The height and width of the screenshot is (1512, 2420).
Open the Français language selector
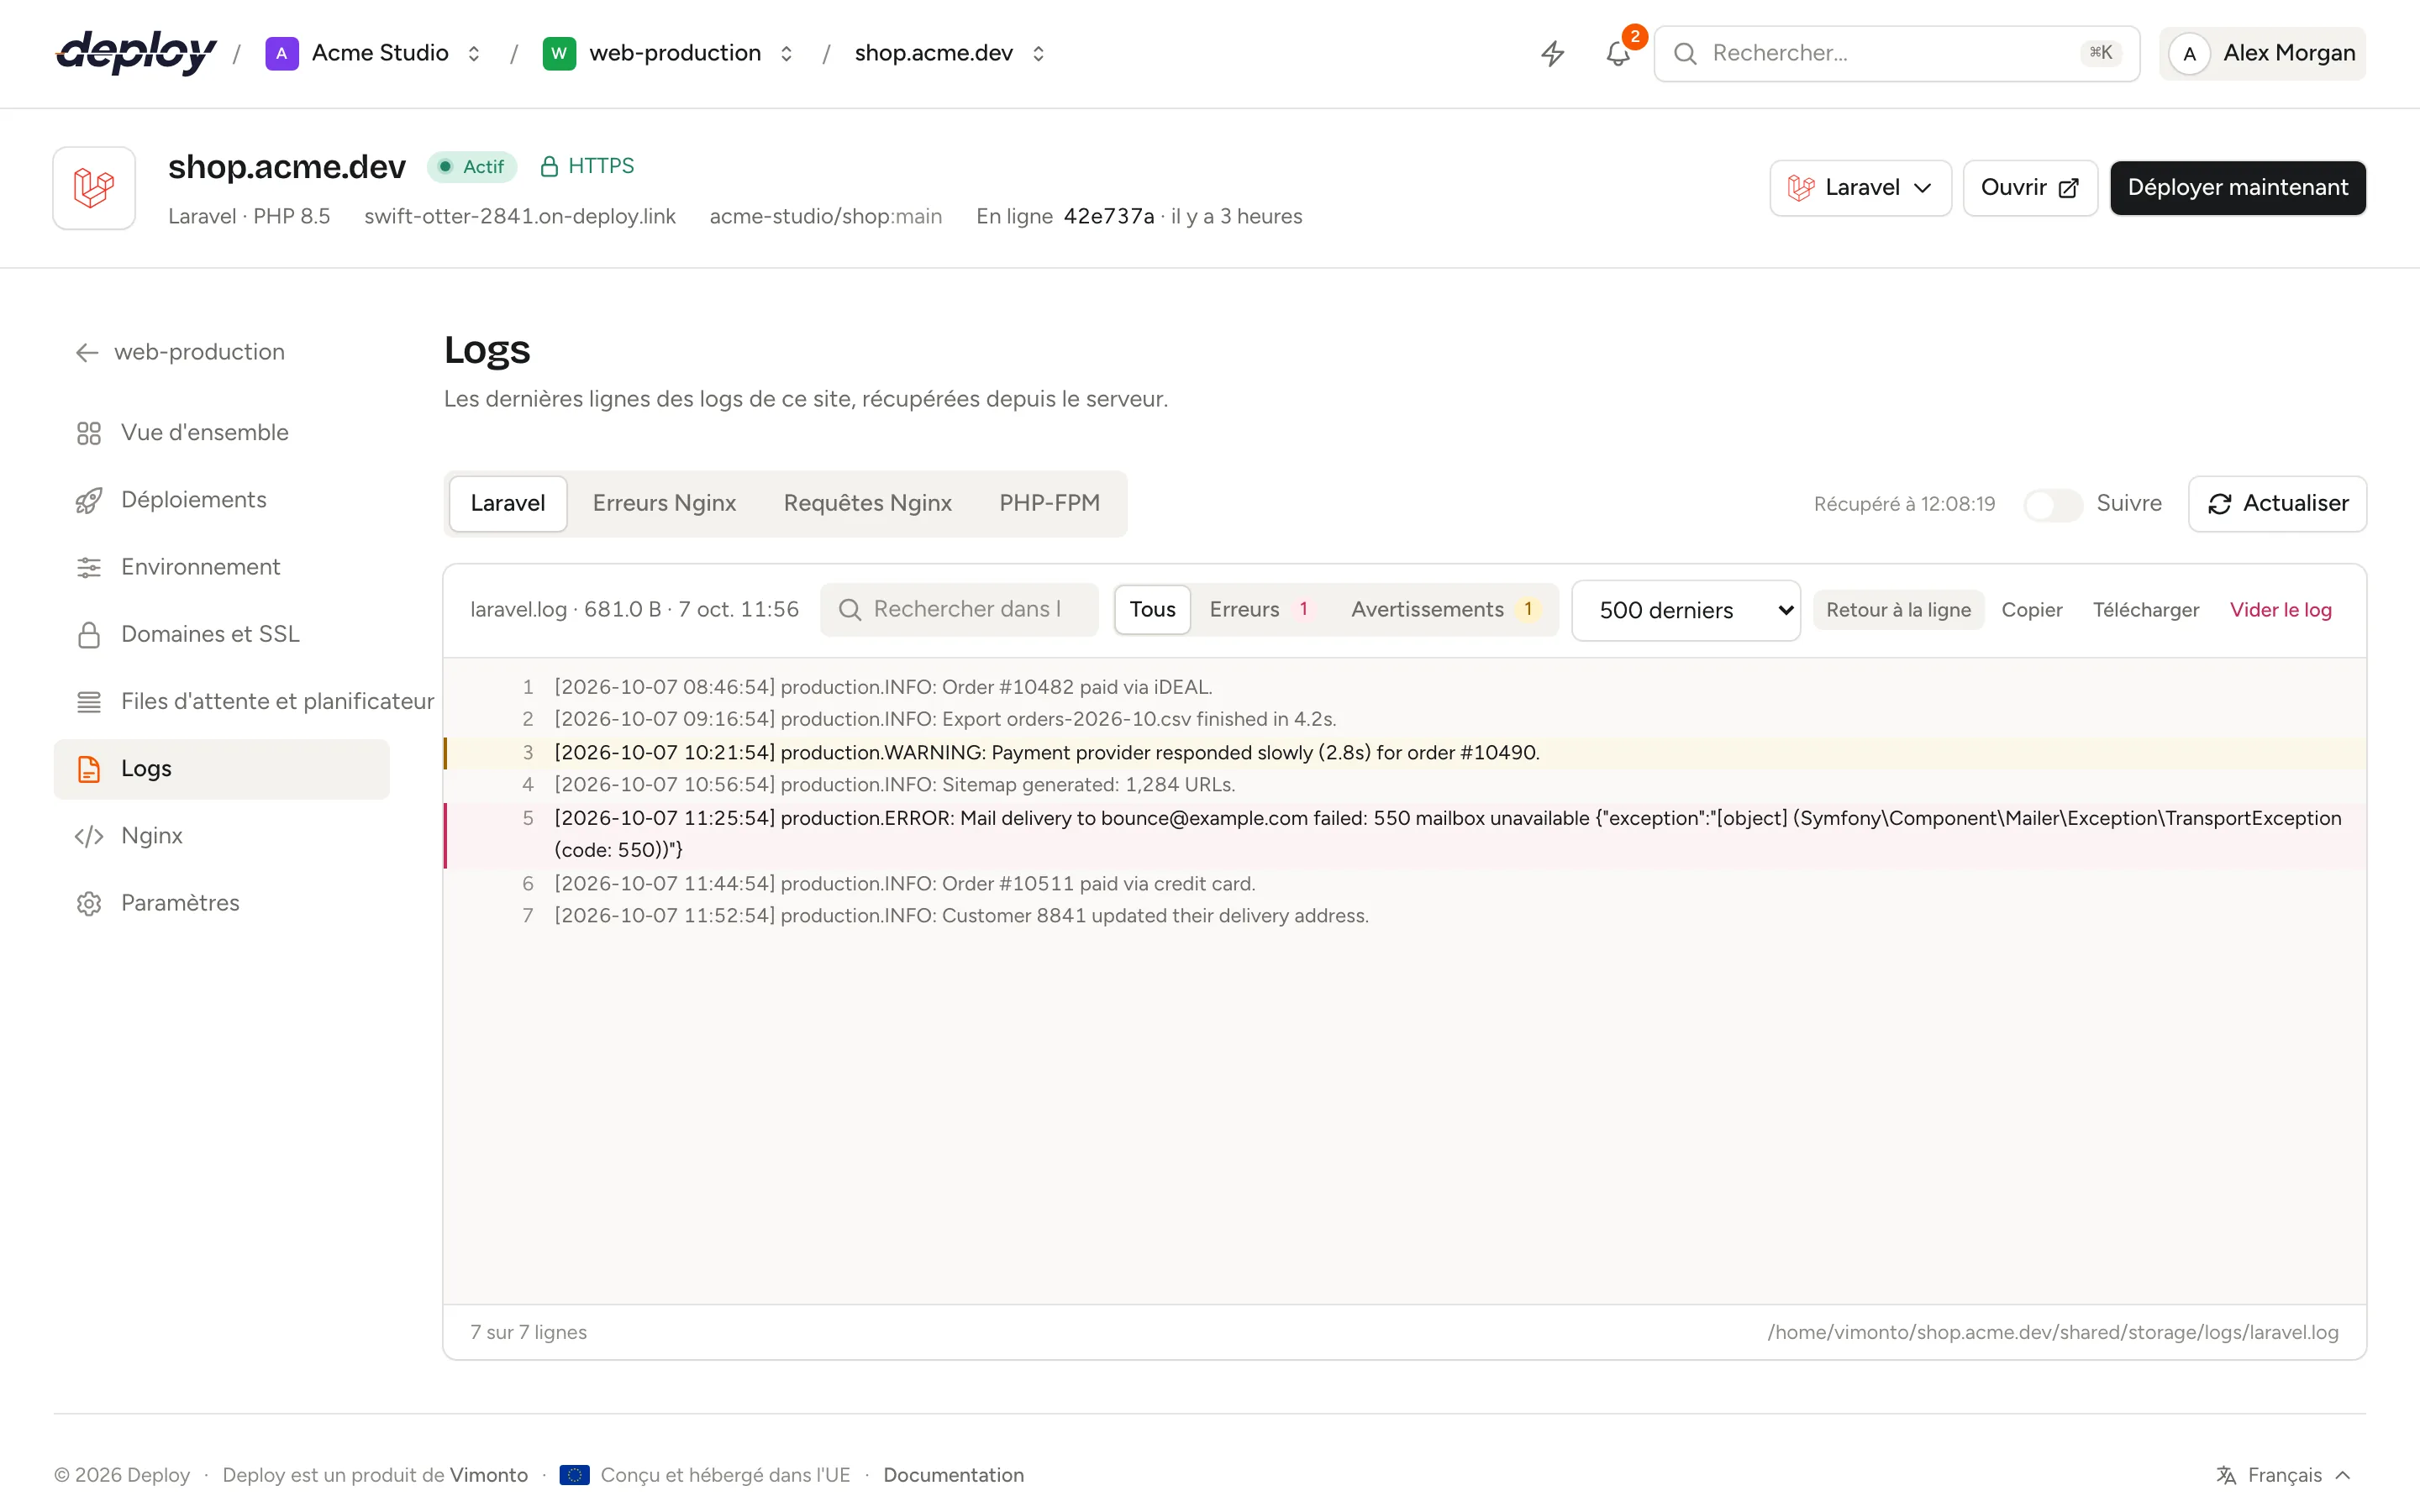pos(2284,1475)
